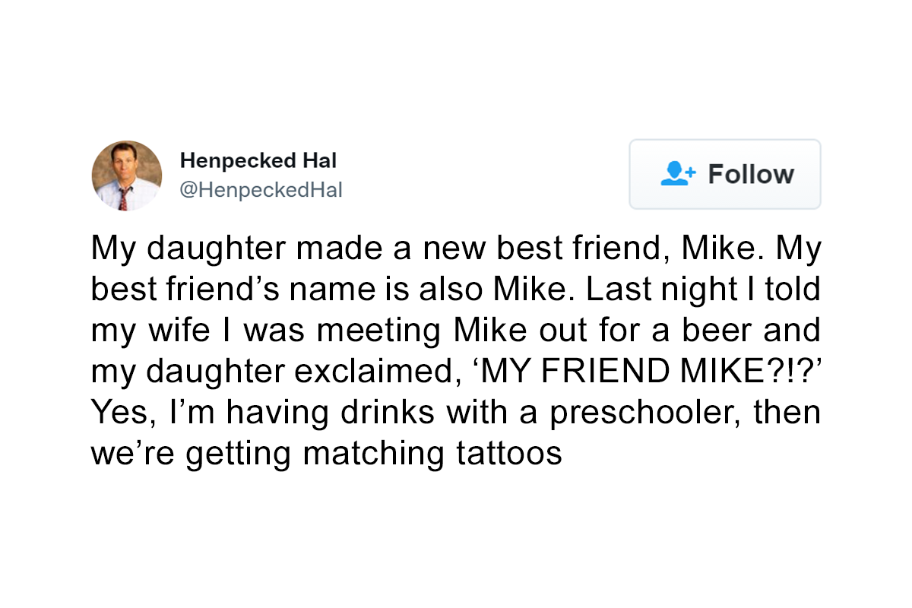
Task: Open the Henpecked Hal display name link
Action: (258, 160)
